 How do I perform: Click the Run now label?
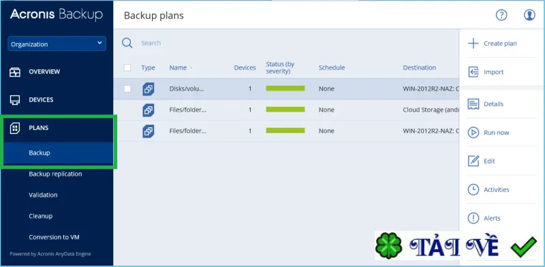coord(497,132)
